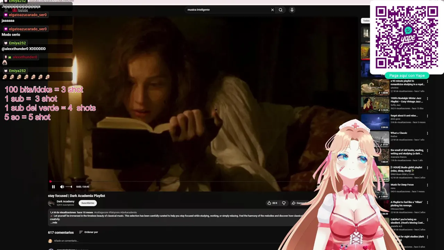Open options for 'smell of old books' video

(427, 151)
